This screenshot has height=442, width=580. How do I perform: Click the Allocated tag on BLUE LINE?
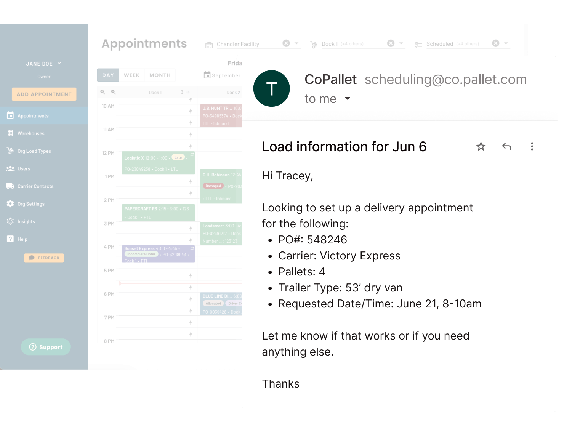(x=213, y=303)
